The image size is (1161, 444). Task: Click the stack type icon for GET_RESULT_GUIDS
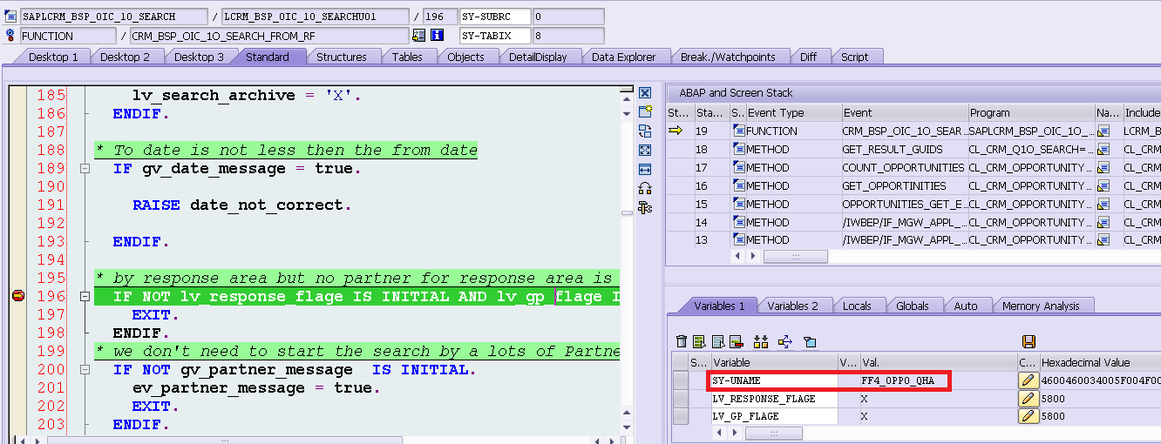[738, 149]
